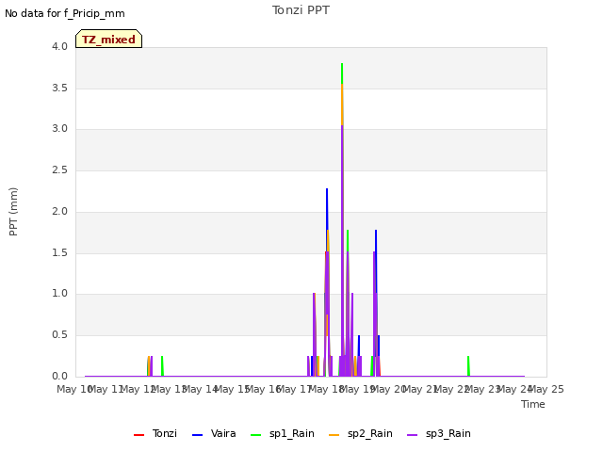
Task: Click the May 25 x-axis tick label
Action: pyautogui.click(x=546, y=389)
